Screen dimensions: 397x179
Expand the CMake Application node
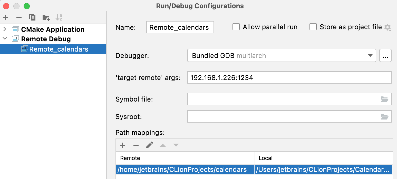coord(5,29)
